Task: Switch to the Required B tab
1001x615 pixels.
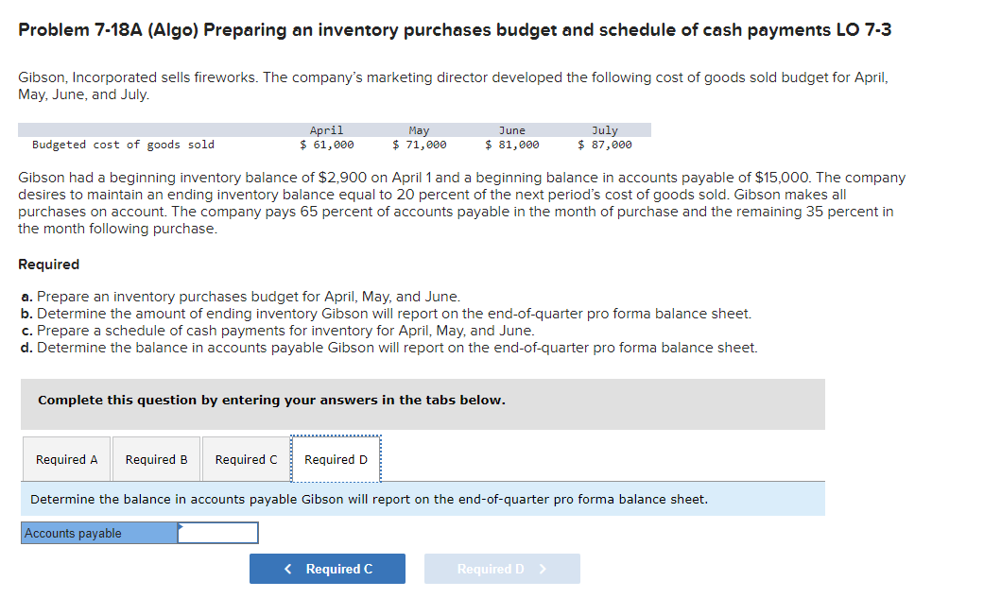Action: click(156, 458)
